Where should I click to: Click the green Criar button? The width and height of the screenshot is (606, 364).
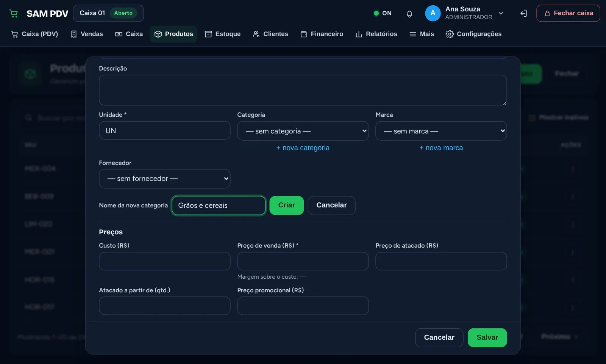[287, 206]
